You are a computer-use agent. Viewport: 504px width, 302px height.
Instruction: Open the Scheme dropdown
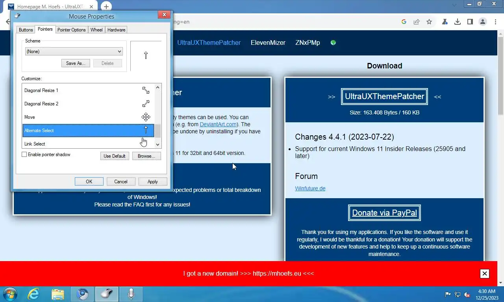(x=74, y=52)
